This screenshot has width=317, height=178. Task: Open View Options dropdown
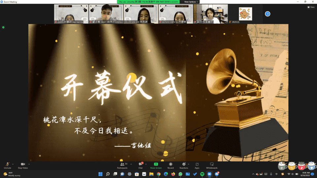191,2
